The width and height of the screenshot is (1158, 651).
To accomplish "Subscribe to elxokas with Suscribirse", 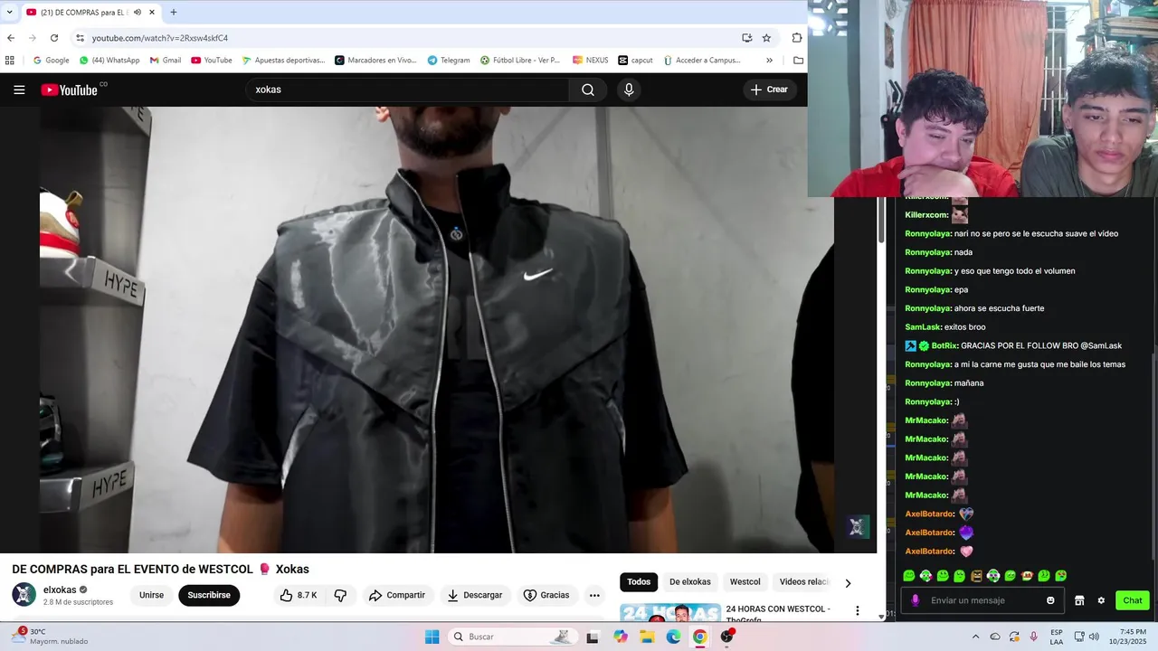I will [209, 595].
